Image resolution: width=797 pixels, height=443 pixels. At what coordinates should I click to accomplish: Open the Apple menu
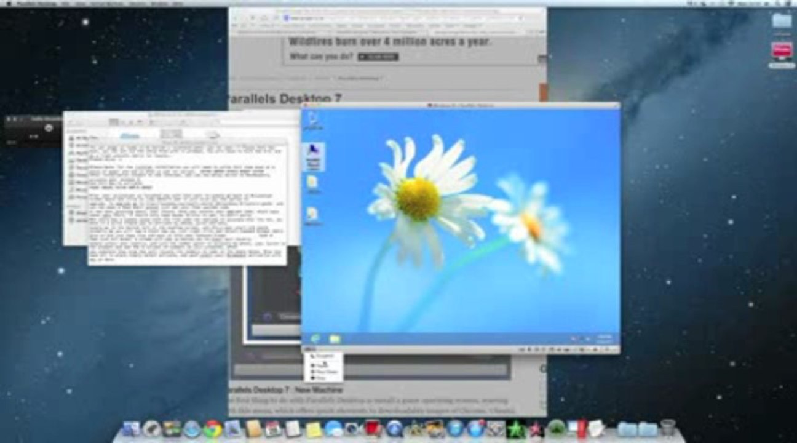click(8, 3)
